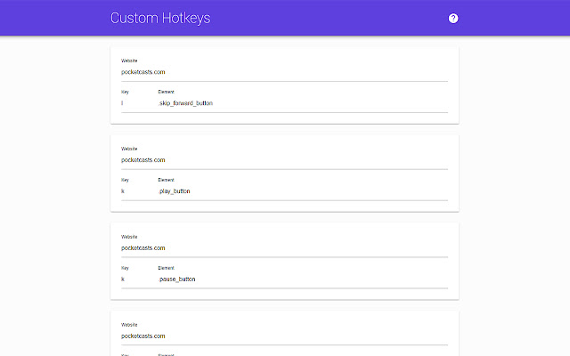The height and width of the screenshot is (356, 570).
Task: Edit the .pause_button element field
Action: [301, 279]
